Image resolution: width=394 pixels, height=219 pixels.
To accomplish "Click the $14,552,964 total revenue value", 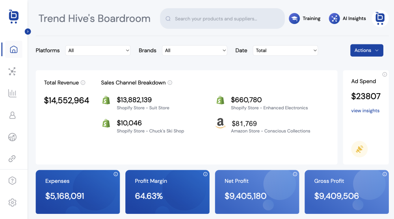I will click(x=67, y=100).
